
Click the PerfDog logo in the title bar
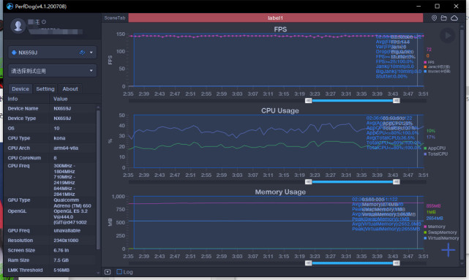(10, 7)
